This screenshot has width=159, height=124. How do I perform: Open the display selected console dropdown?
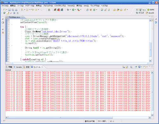pyautogui.click(x=142, y=67)
